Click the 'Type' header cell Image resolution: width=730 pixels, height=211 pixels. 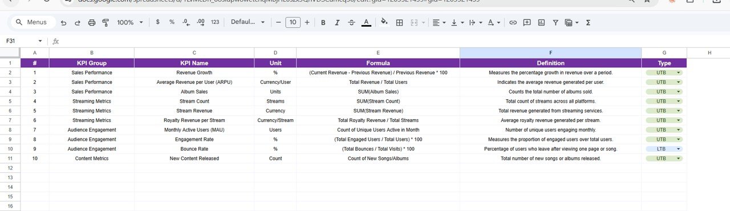point(664,63)
